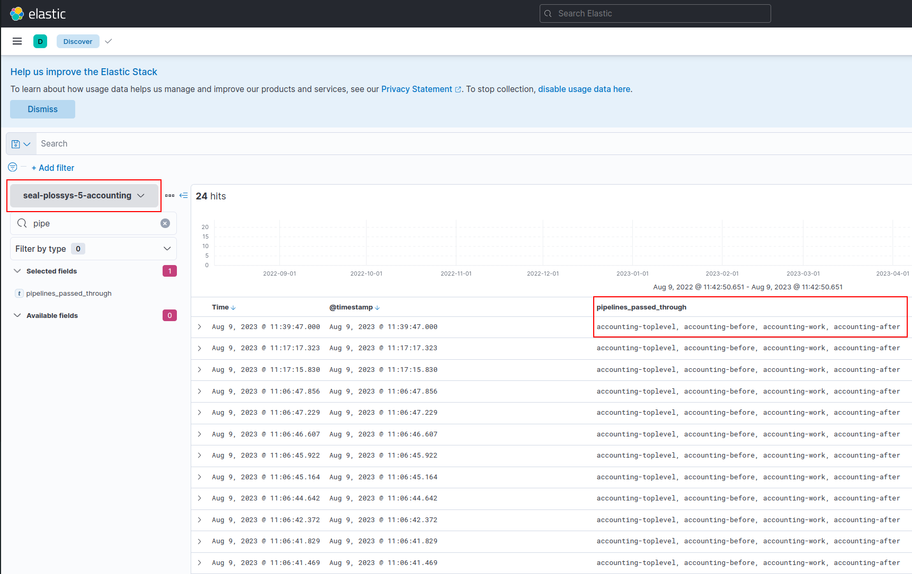This screenshot has width=912, height=574.
Task: Click the checkmark icon next to Discover breadcrumb
Action: (x=108, y=41)
